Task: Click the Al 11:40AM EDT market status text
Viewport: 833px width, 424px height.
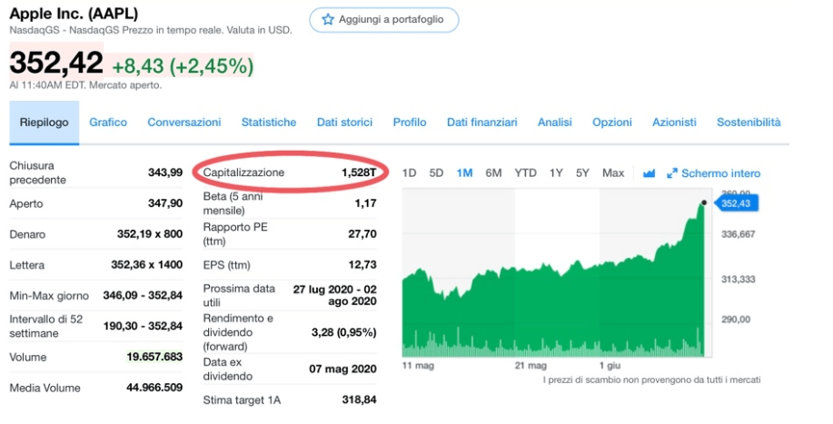Action: coord(85,85)
